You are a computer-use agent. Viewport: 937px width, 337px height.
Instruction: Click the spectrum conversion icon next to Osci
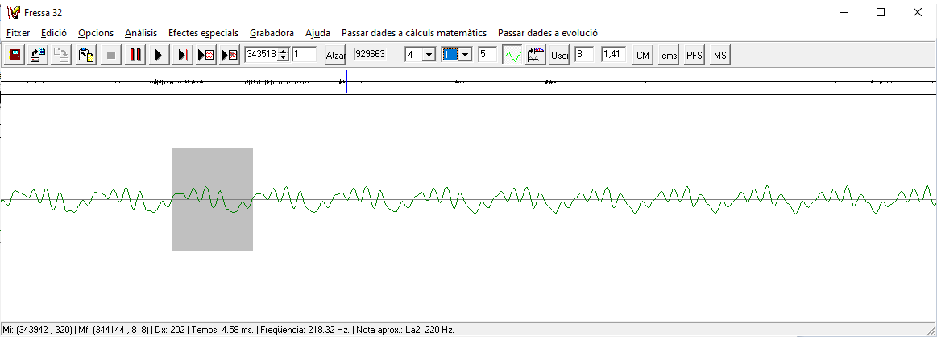click(x=535, y=55)
